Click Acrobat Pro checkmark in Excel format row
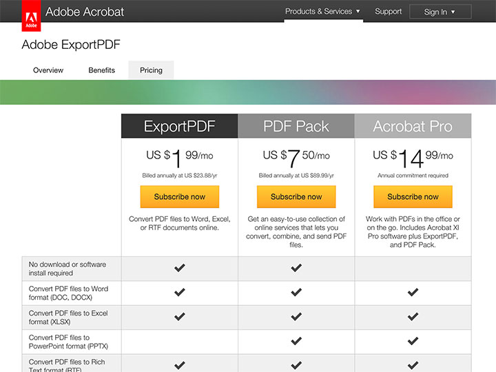 point(413,317)
